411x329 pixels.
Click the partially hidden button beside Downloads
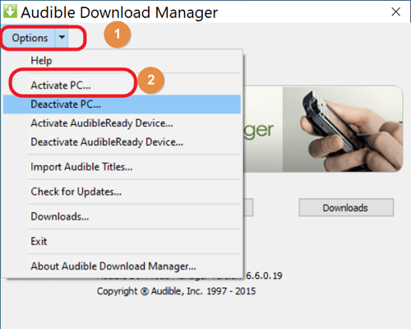click(248, 207)
